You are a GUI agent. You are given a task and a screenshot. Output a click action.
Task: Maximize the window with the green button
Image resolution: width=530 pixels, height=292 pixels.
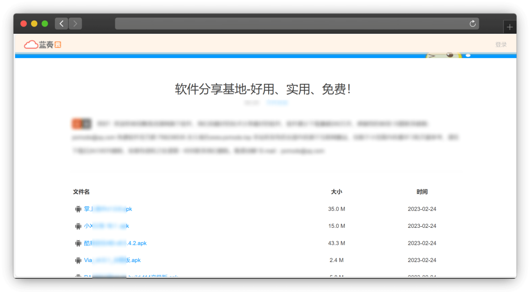click(x=45, y=24)
